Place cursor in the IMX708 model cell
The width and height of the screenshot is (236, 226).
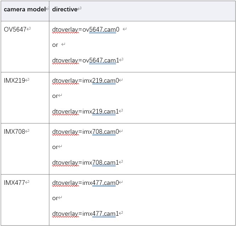[x=14, y=132]
